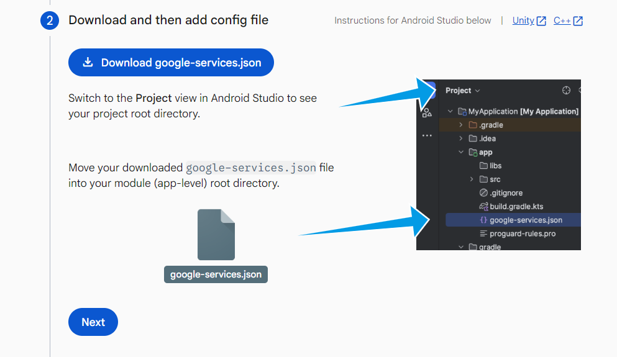Open the Unity instructions link
This screenshot has width=617, height=357.
529,20
